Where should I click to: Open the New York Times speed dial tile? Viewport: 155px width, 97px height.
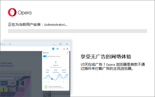[x=20, y=83]
